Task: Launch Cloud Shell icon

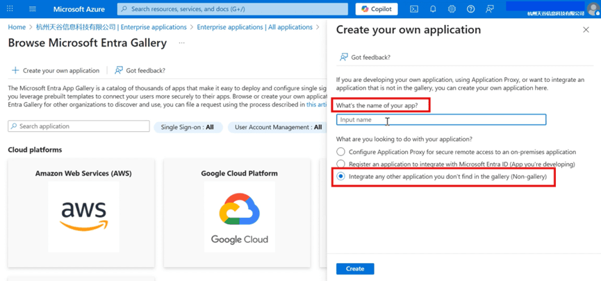Action: (414, 9)
